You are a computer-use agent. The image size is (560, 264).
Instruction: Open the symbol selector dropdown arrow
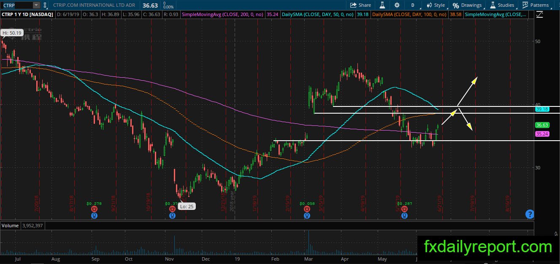[x=36, y=5]
